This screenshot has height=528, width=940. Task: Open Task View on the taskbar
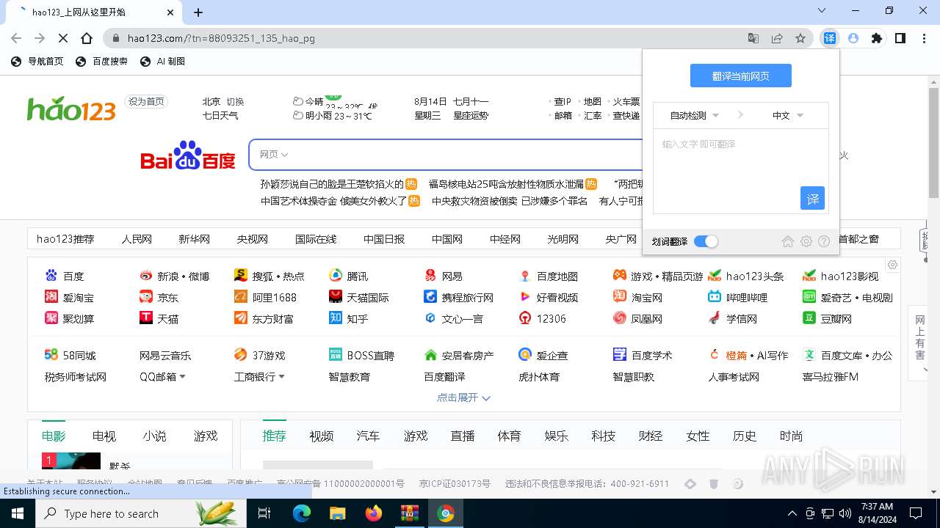[264, 513]
